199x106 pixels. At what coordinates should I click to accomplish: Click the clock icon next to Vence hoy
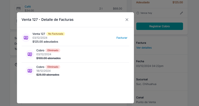pyautogui.click(x=138, y=13)
